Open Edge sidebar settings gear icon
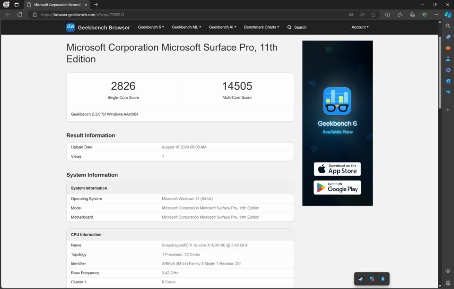 pos(448,283)
